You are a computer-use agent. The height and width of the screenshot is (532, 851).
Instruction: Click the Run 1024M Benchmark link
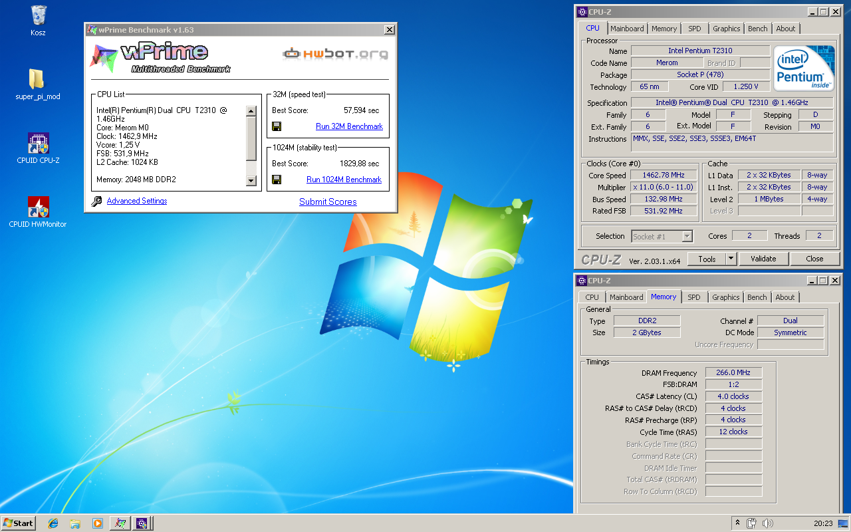344,180
